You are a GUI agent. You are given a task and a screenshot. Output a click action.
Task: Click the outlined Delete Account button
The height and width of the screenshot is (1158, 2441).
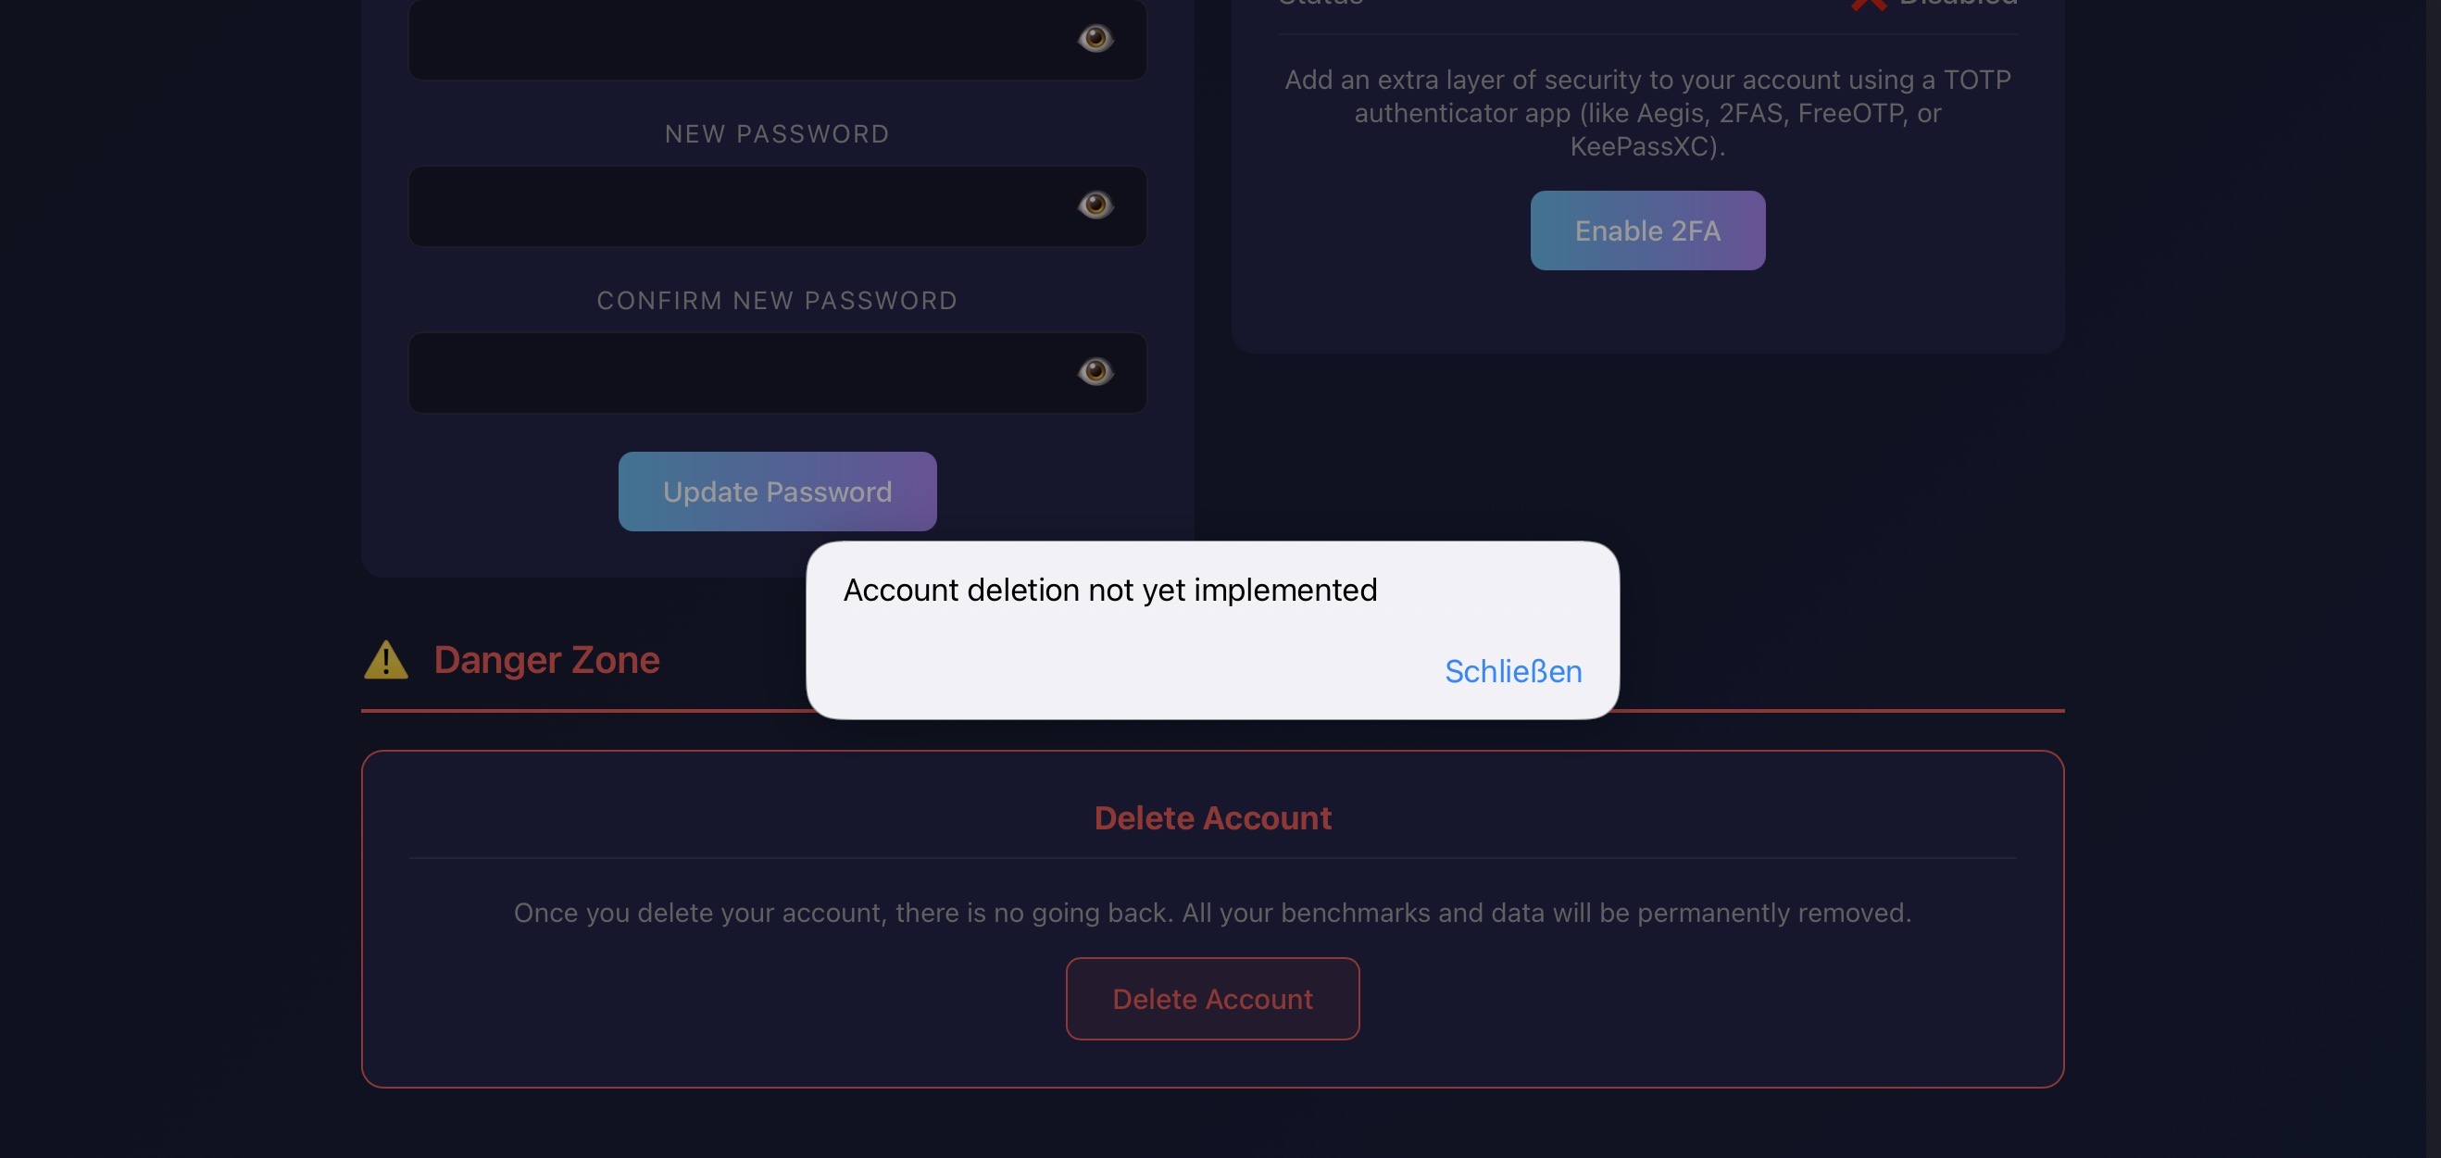(x=1212, y=998)
